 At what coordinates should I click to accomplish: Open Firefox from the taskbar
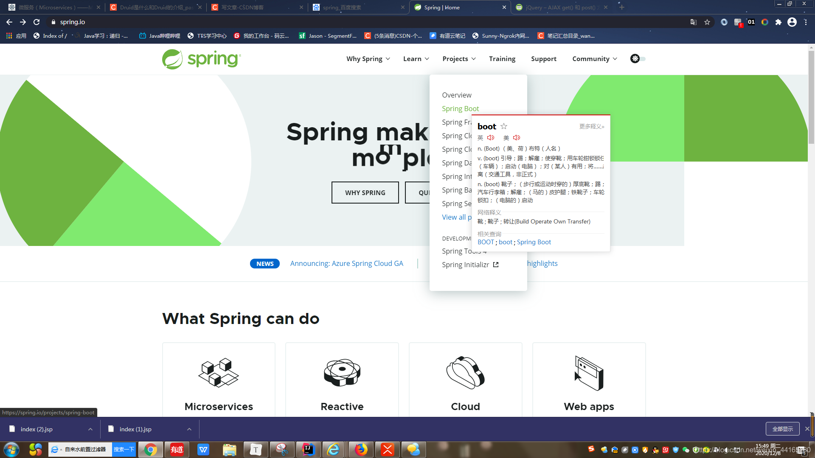[x=361, y=450]
